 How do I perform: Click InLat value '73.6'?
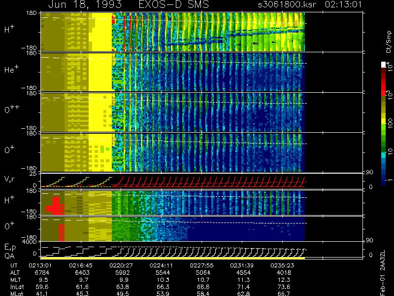[x=284, y=287]
